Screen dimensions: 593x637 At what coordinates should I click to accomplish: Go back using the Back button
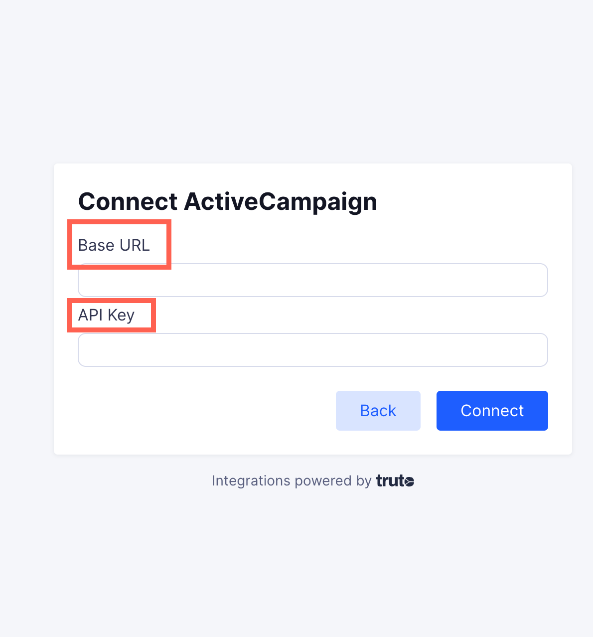(378, 411)
